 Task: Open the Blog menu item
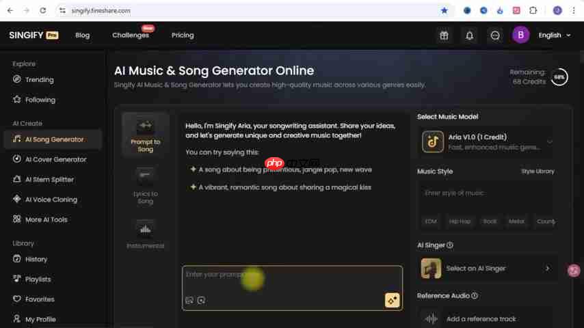click(82, 36)
